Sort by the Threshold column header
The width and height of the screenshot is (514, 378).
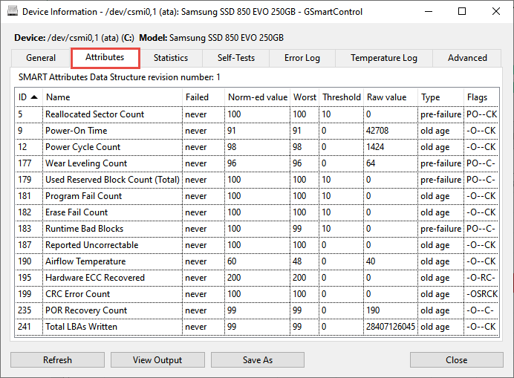[341, 97]
